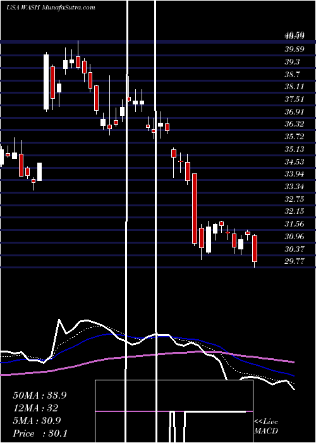Viewport: 316px width, 443px height.
Task: Select the 50MA : 33.9 readout
Action: (39, 396)
